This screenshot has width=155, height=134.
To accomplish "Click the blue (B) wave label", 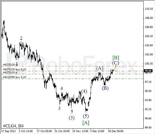I will 105,88.
